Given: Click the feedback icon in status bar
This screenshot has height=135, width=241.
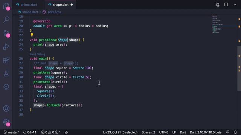Looking at the screenshot, I should coord(227,132).
